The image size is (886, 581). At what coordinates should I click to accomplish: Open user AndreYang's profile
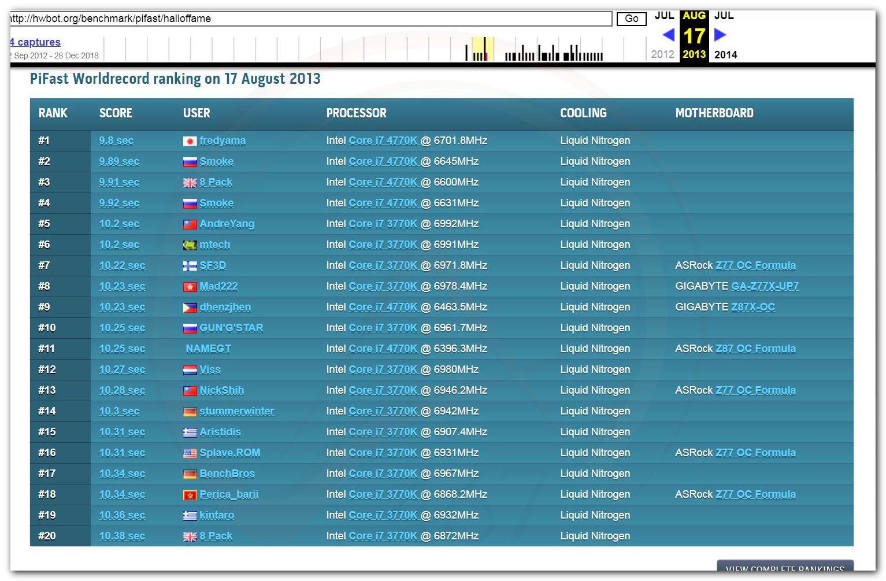227,224
